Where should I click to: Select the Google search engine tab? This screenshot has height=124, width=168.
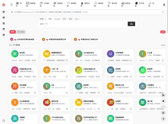57,19
